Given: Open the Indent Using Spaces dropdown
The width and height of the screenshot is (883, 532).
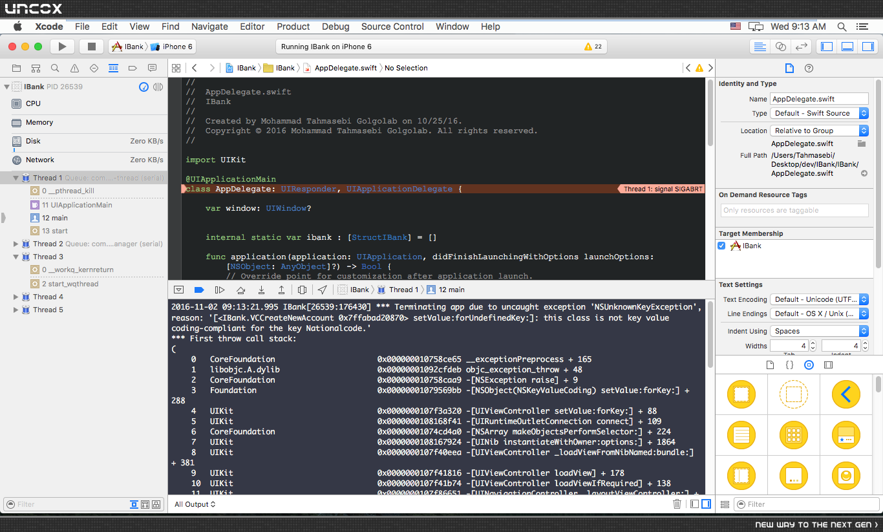Looking at the screenshot, I should [819, 331].
